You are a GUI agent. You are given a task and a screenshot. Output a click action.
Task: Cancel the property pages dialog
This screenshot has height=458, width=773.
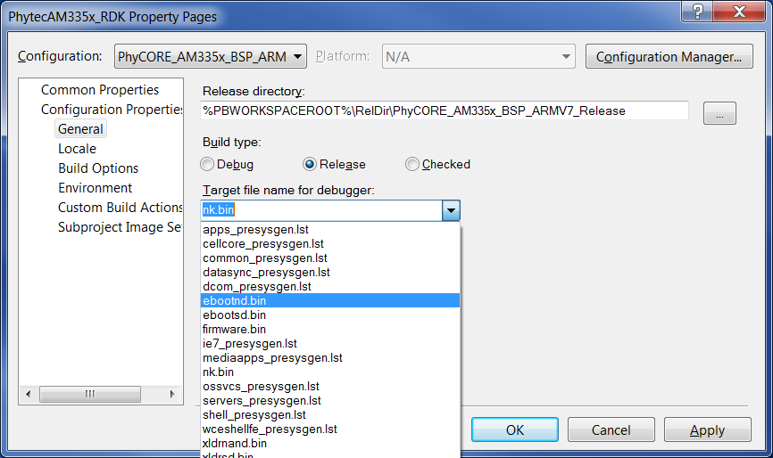(611, 430)
